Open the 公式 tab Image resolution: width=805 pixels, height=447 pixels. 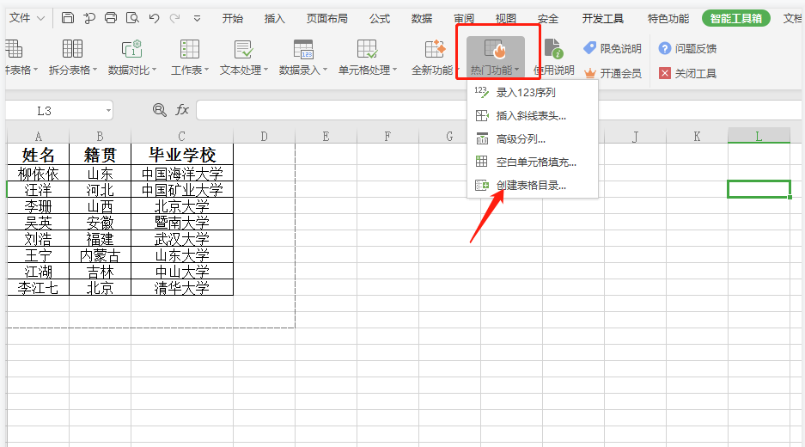[380, 19]
